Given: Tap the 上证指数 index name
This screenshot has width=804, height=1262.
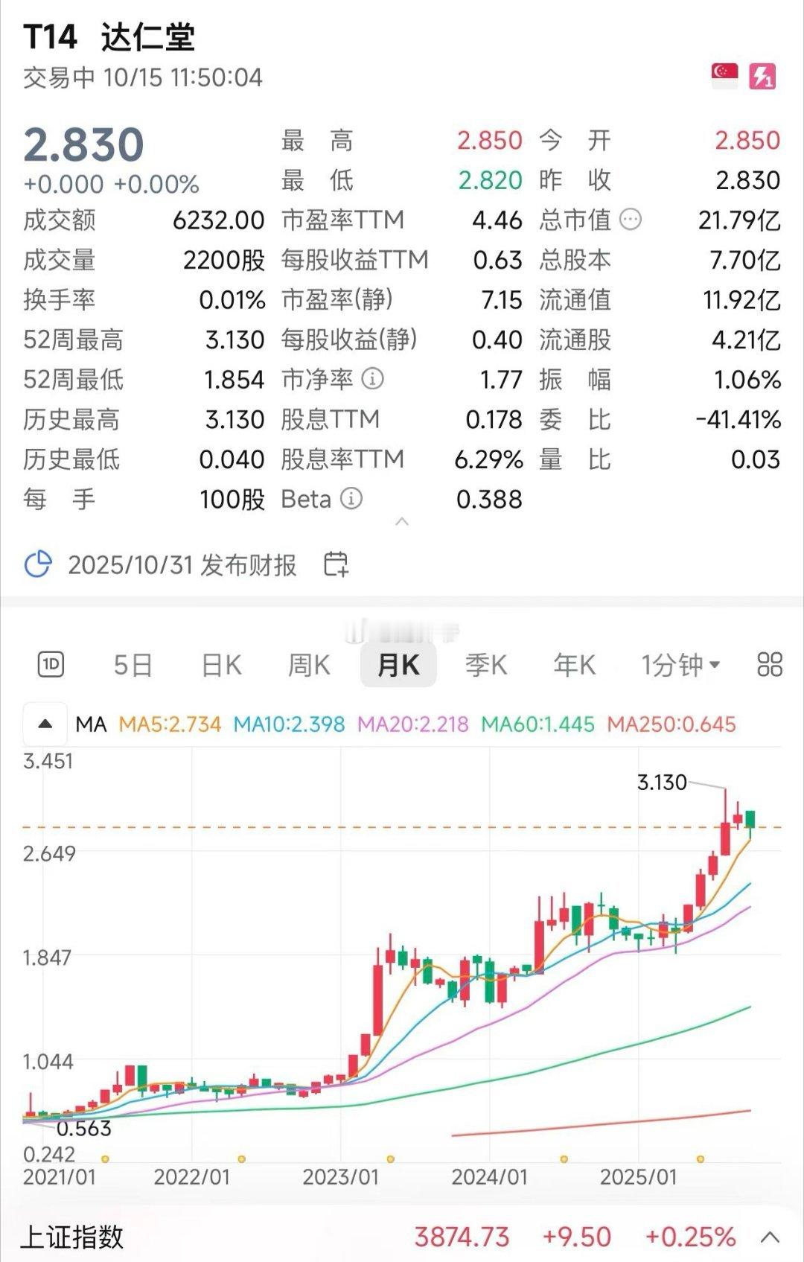Looking at the screenshot, I should click(72, 1237).
